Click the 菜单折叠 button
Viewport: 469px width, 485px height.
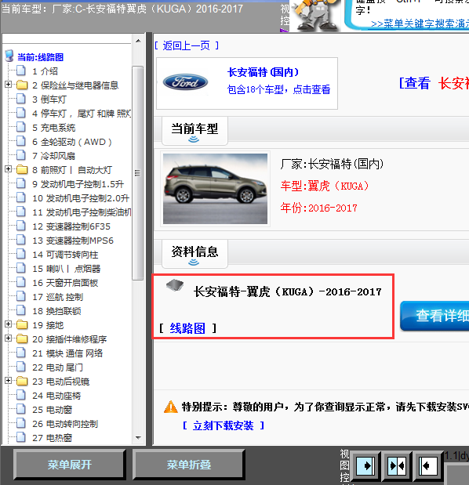pyautogui.click(x=188, y=465)
